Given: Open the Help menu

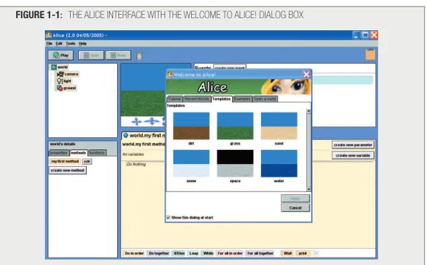Looking at the screenshot, I should 83,44.
